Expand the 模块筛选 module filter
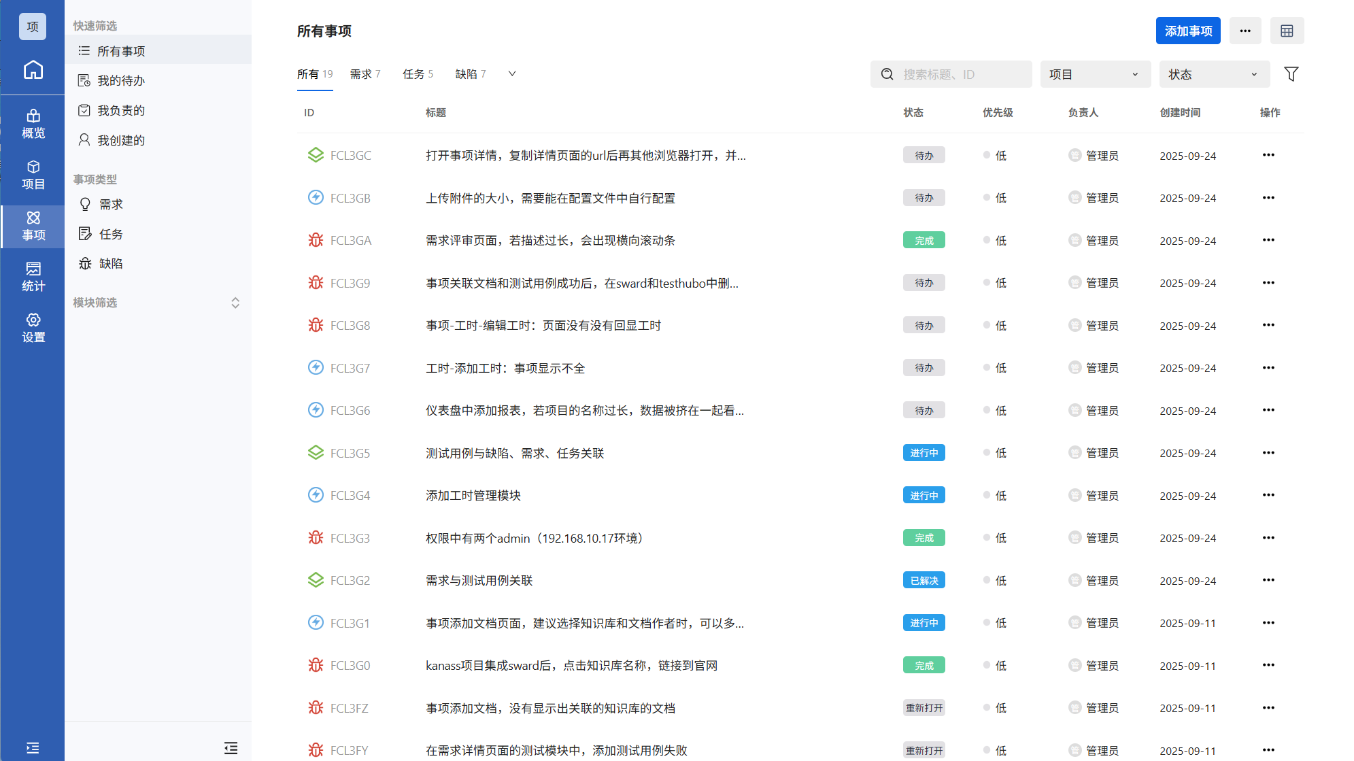 click(235, 303)
